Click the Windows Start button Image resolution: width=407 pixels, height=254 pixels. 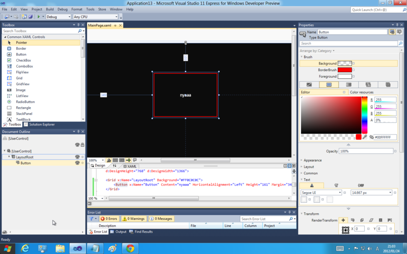(8, 248)
